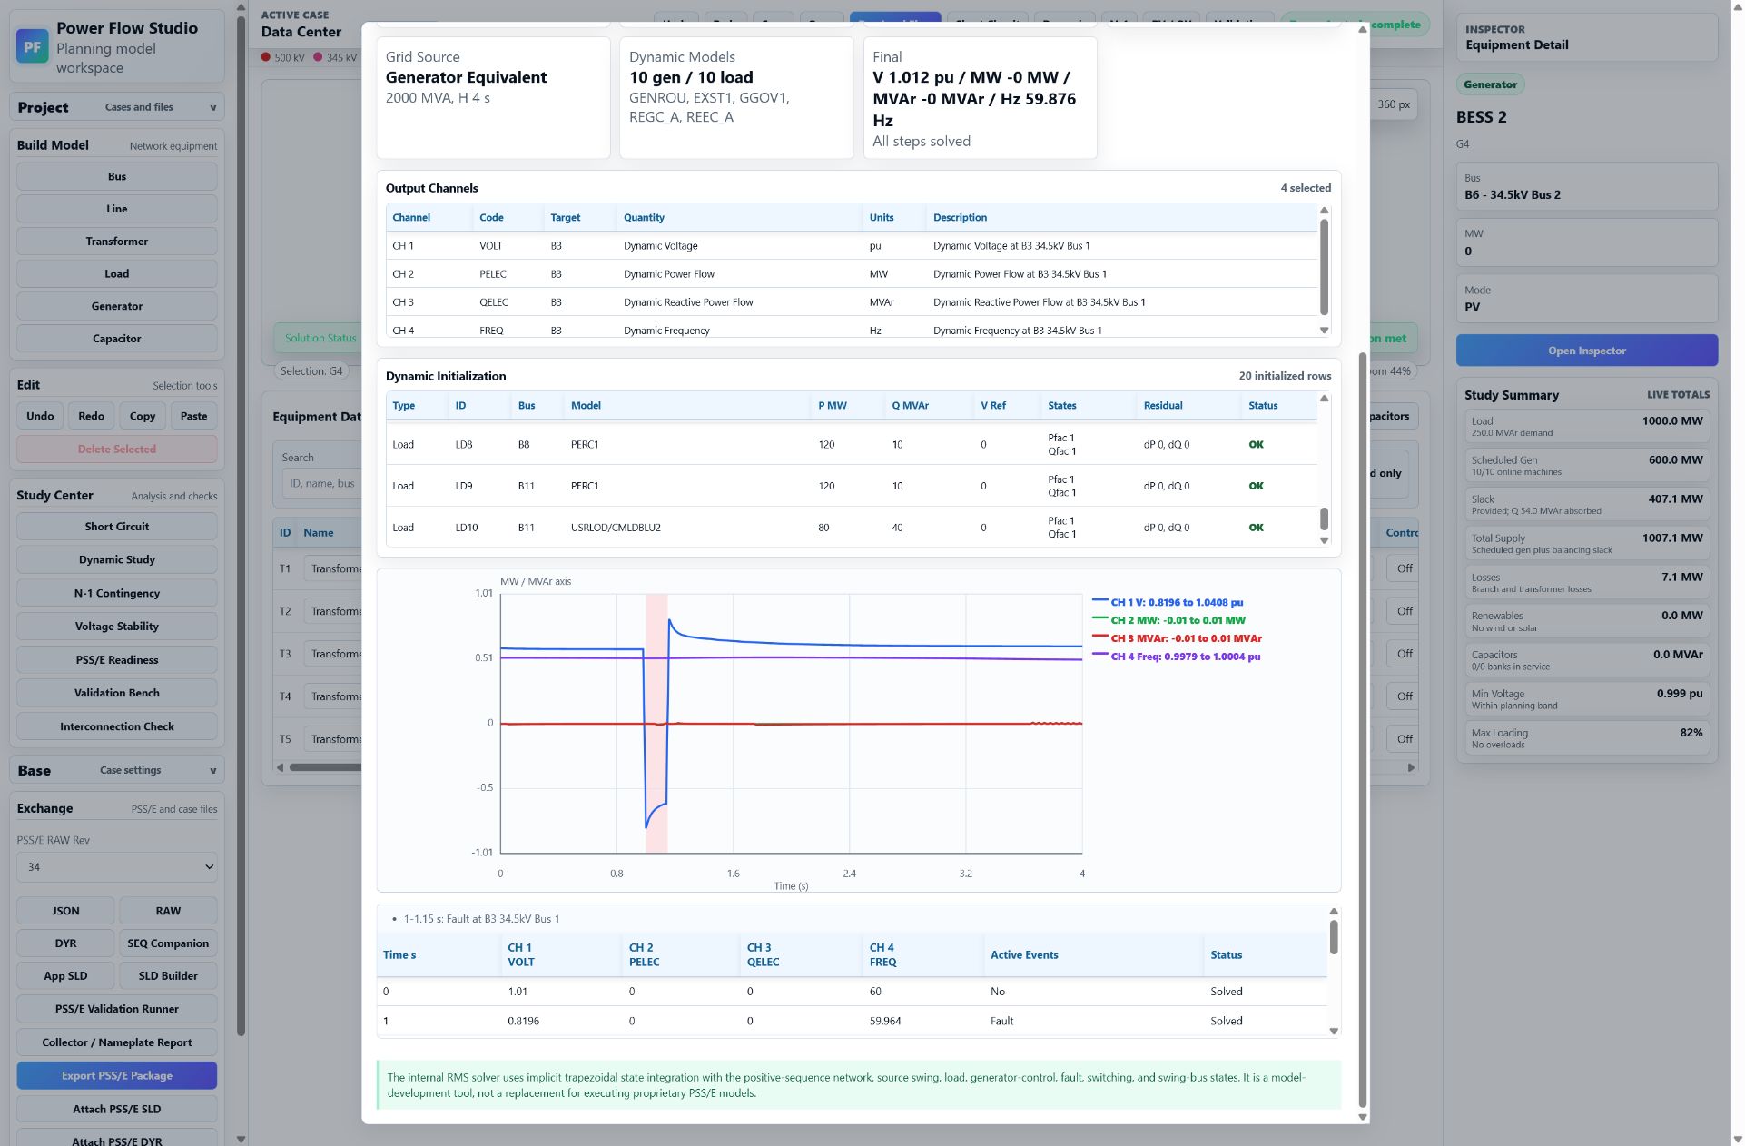This screenshot has width=1745, height=1146.
Task: Select the LD10 USRLOD/CMLDBLU2 row
Action: click(x=852, y=528)
